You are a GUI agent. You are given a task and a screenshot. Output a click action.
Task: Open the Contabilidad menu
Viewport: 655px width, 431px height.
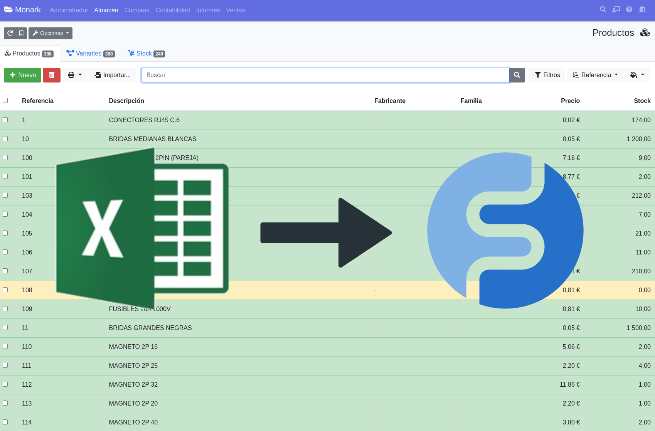pos(173,10)
